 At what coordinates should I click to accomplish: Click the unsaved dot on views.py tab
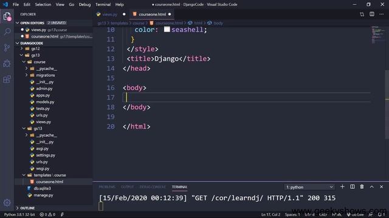tap(124, 15)
